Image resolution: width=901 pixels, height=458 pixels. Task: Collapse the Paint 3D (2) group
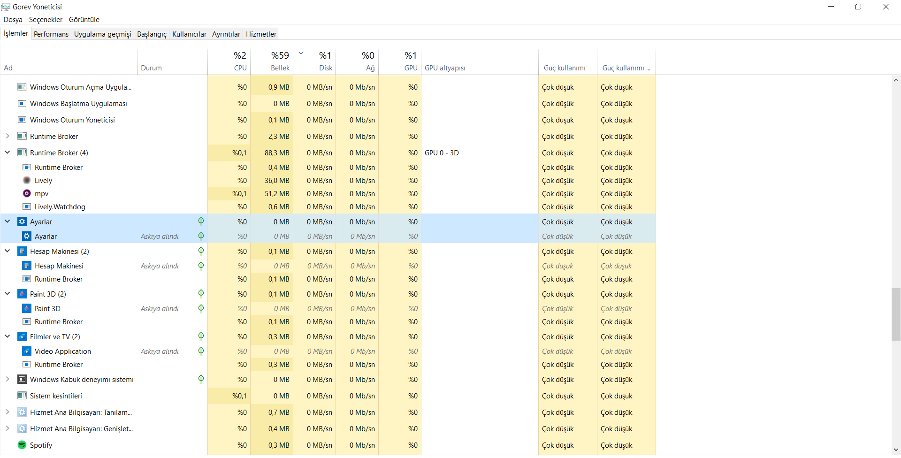point(8,294)
